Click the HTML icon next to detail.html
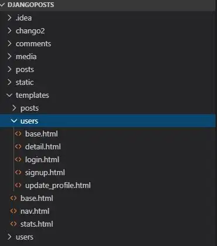This screenshot has height=246, width=217. (18, 146)
